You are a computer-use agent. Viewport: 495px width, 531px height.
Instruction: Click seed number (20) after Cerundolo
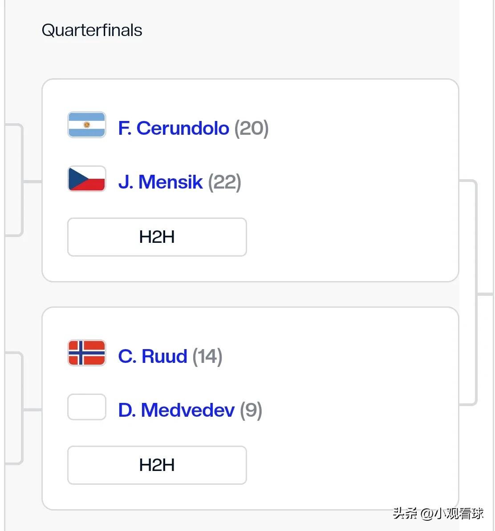pos(252,129)
